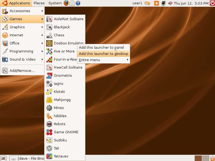Click the Klotski blocks icon

coord(49,92)
